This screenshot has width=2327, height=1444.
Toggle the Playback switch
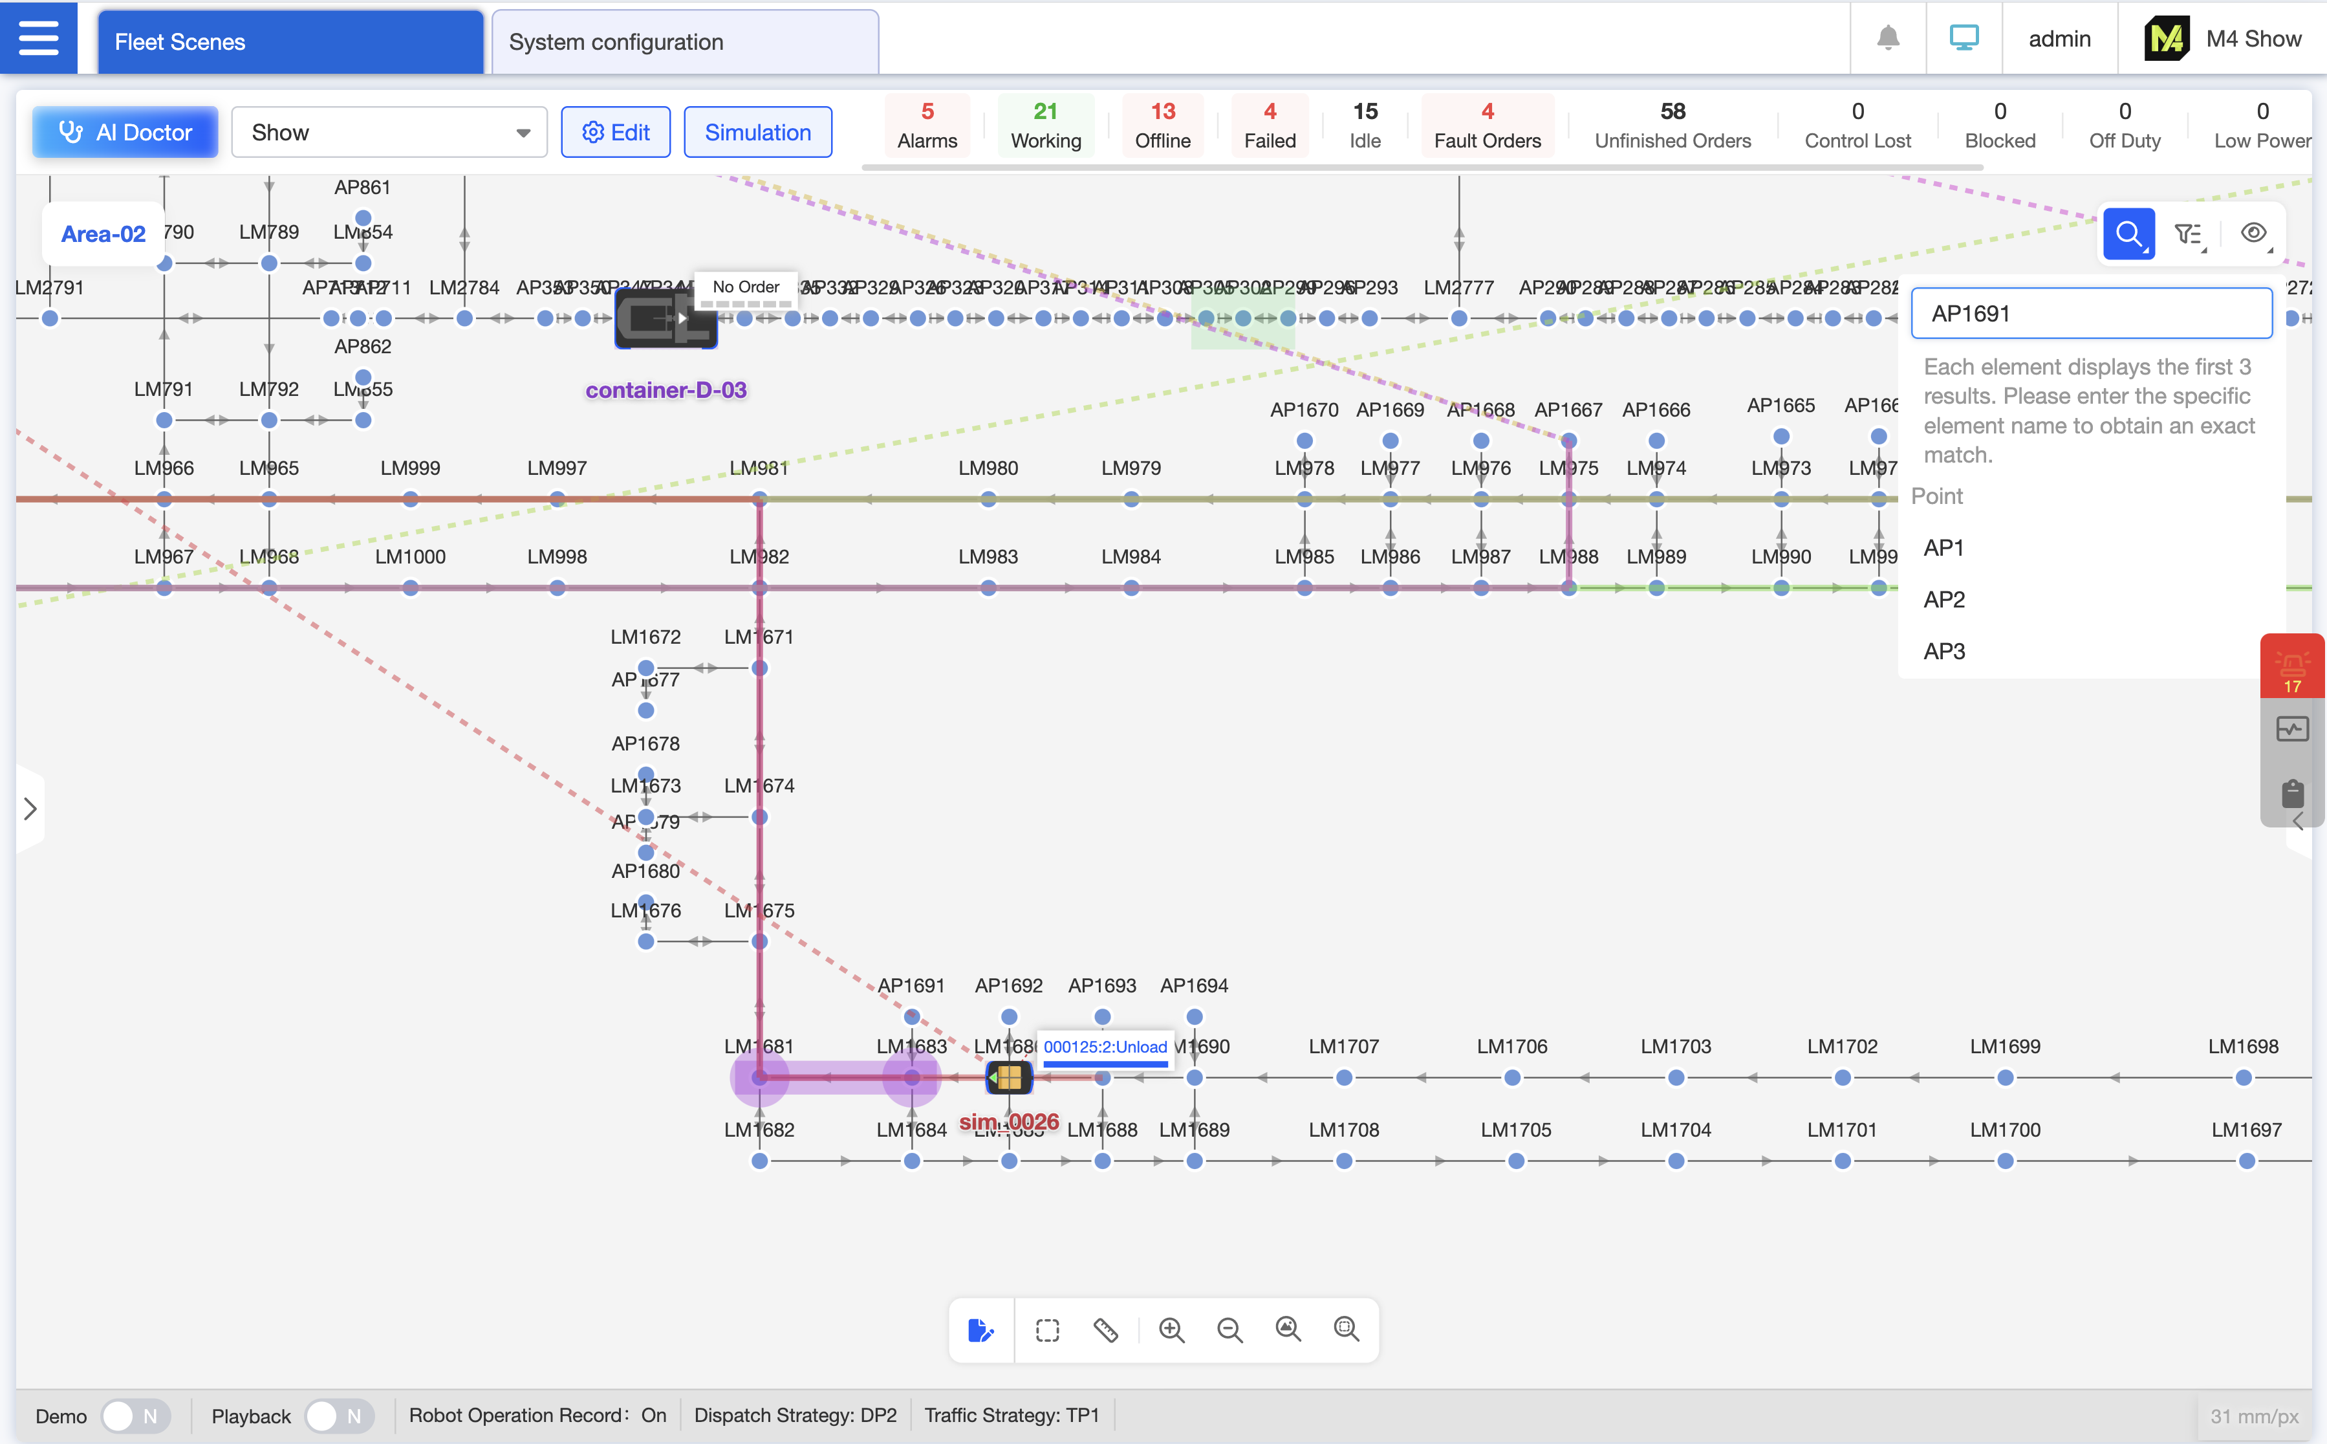(x=339, y=1416)
